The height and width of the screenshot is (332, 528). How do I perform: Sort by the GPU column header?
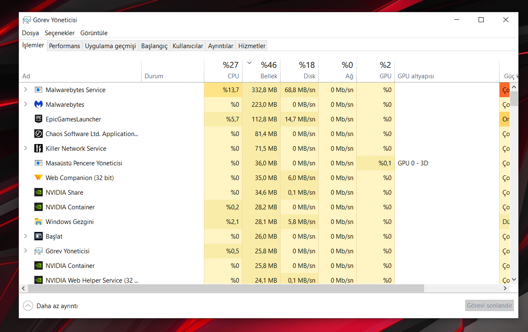376,71
